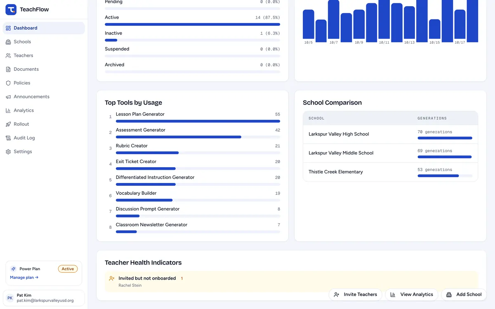495x309 pixels.
Task: Click the Inactive status progress bar
Action: click(x=192, y=40)
